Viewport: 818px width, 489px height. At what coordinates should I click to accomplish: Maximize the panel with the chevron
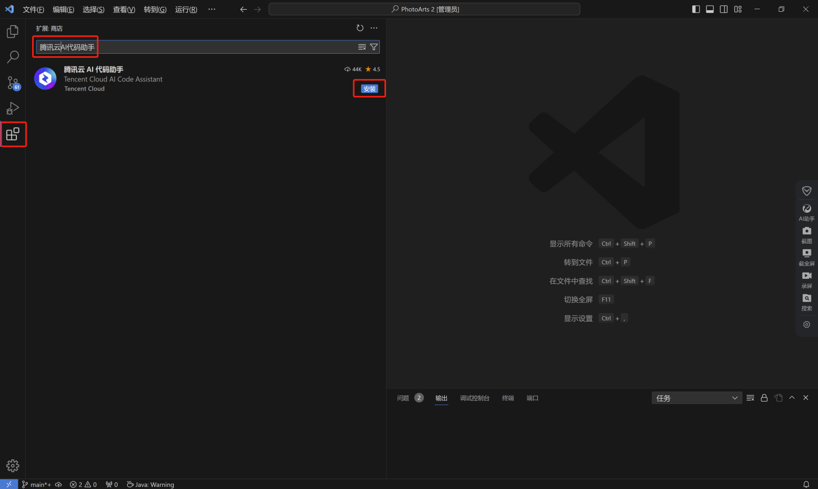click(x=792, y=398)
